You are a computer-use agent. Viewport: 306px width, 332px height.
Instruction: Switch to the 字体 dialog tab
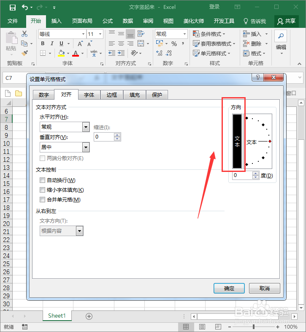click(89, 95)
